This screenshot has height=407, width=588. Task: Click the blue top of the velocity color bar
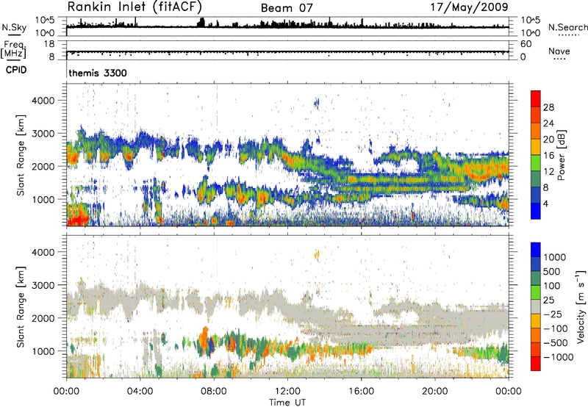click(536, 250)
